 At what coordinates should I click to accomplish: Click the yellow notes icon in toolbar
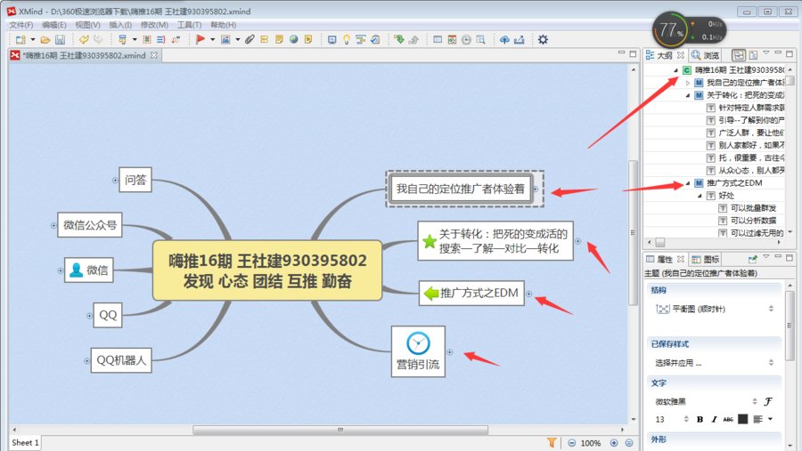279,39
